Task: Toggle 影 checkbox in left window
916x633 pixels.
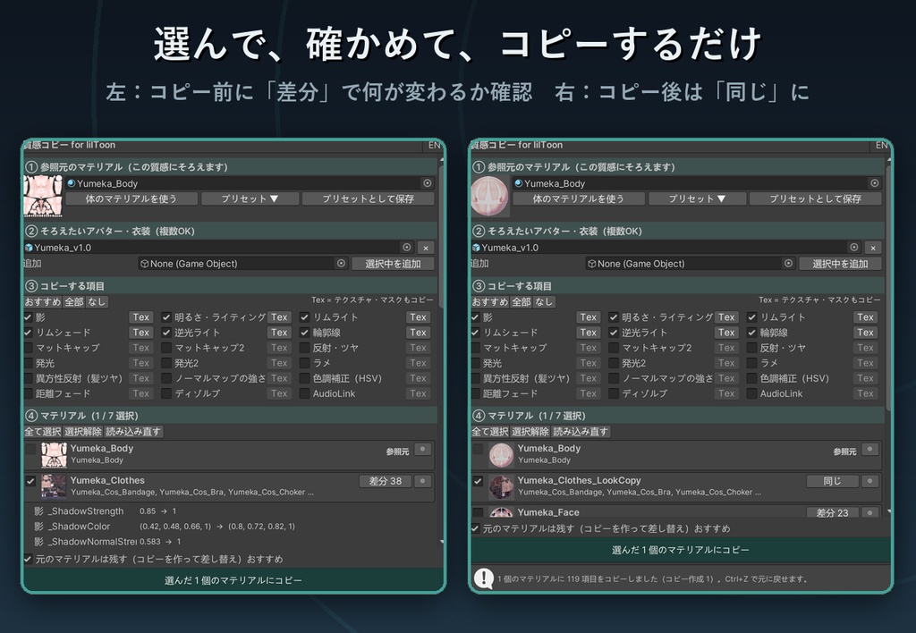Action: (x=28, y=317)
